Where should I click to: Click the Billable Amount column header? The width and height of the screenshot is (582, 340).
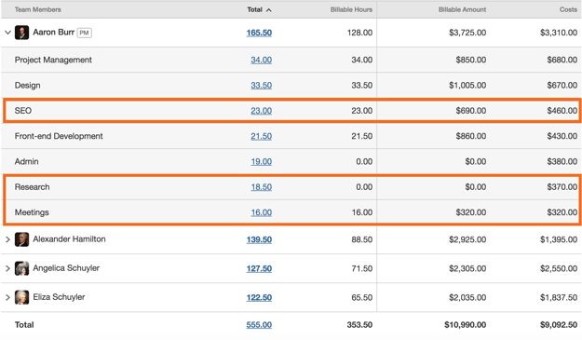pos(462,9)
